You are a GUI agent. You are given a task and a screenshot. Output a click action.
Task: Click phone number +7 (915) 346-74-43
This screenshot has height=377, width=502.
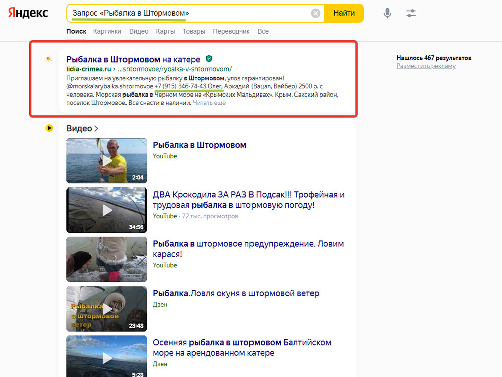pyautogui.click(x=180, y=86)
